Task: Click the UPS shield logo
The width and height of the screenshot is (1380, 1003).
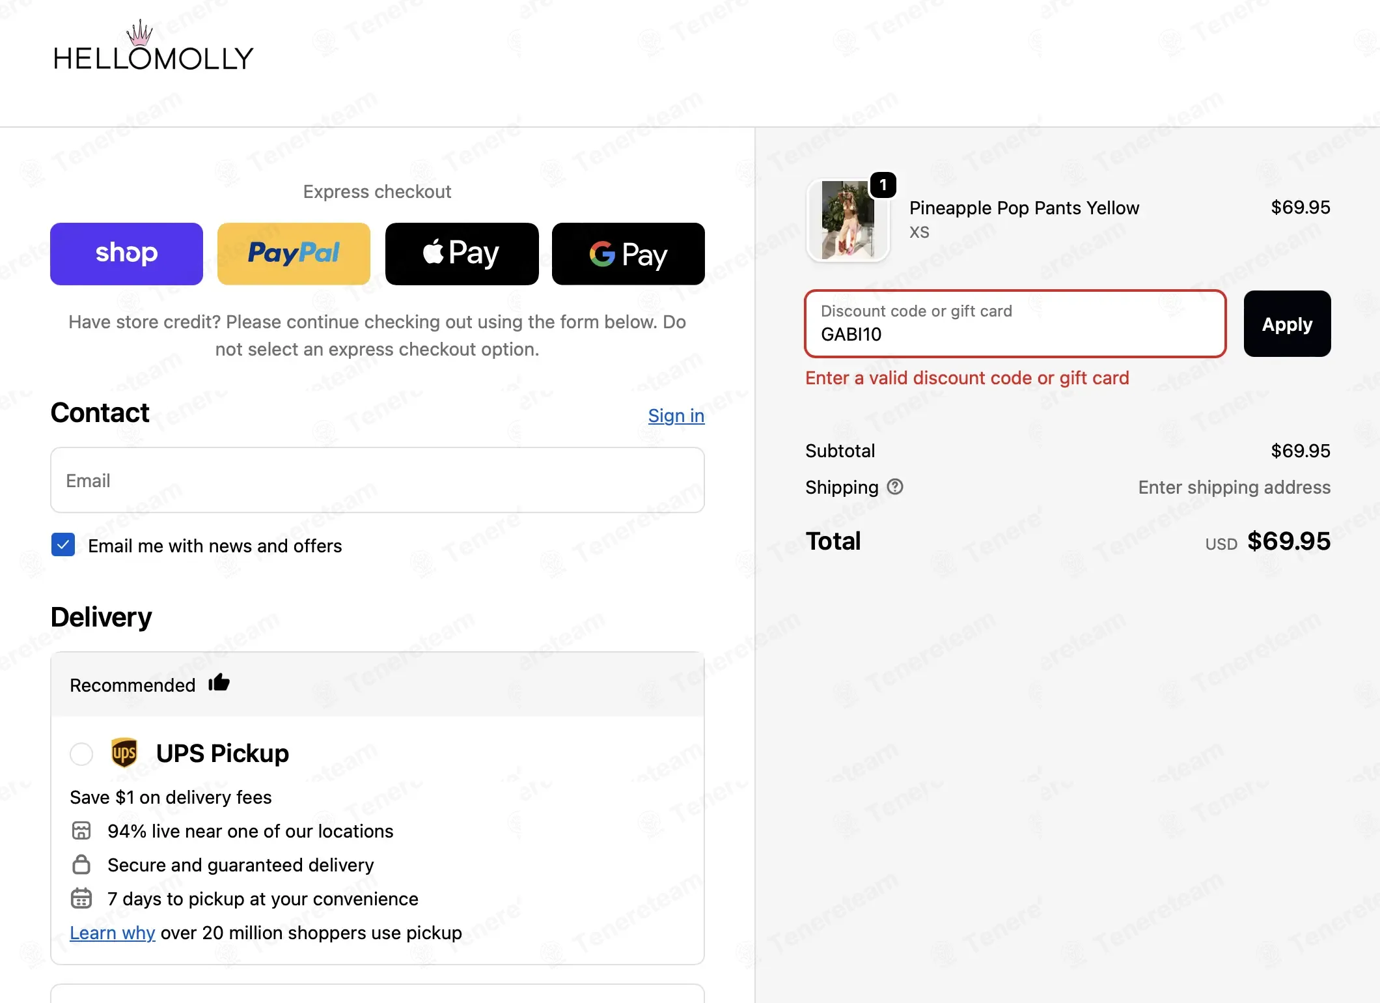Action: [x=124, y=753]
